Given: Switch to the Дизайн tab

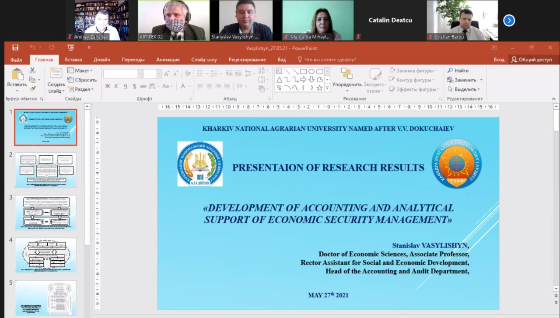Looking at the screenshot, I should (102, 60).
